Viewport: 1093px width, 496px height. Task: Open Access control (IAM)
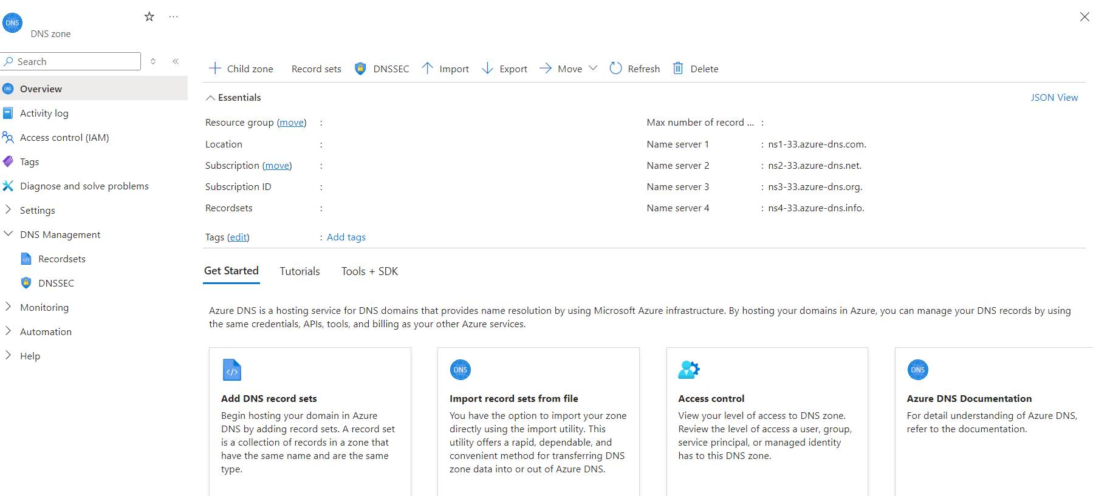click(64, 137)
